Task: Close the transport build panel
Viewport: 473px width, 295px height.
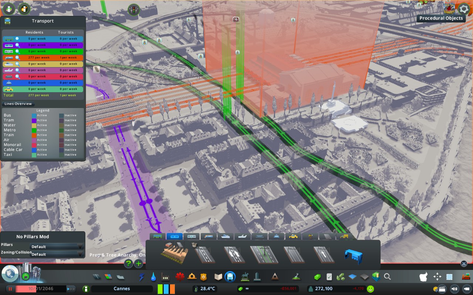Action: point(464,264)
